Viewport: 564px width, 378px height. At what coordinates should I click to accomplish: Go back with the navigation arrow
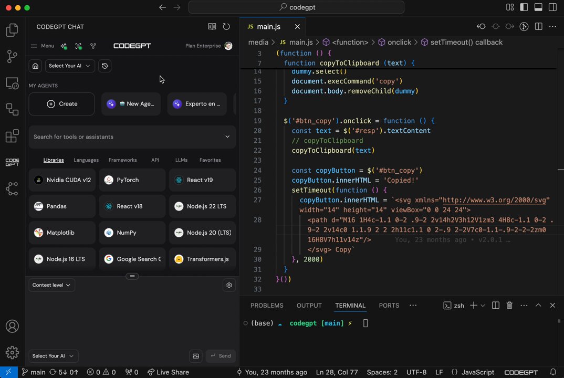[x=163, y=7]
